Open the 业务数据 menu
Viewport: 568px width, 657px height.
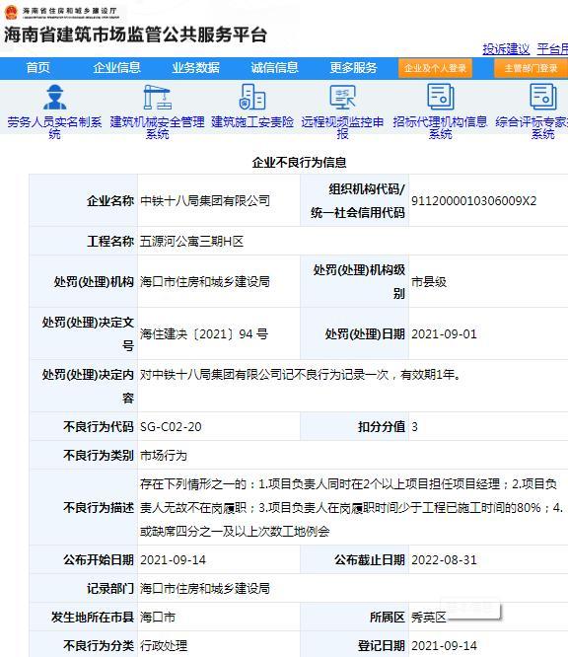coord(195,68)
